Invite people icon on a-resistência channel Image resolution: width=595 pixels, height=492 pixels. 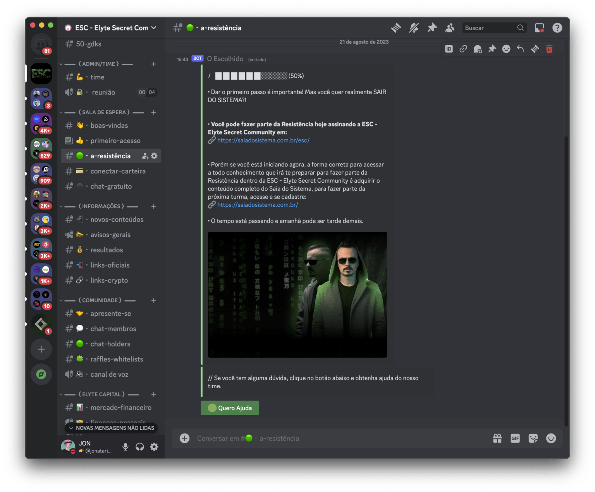145,156
